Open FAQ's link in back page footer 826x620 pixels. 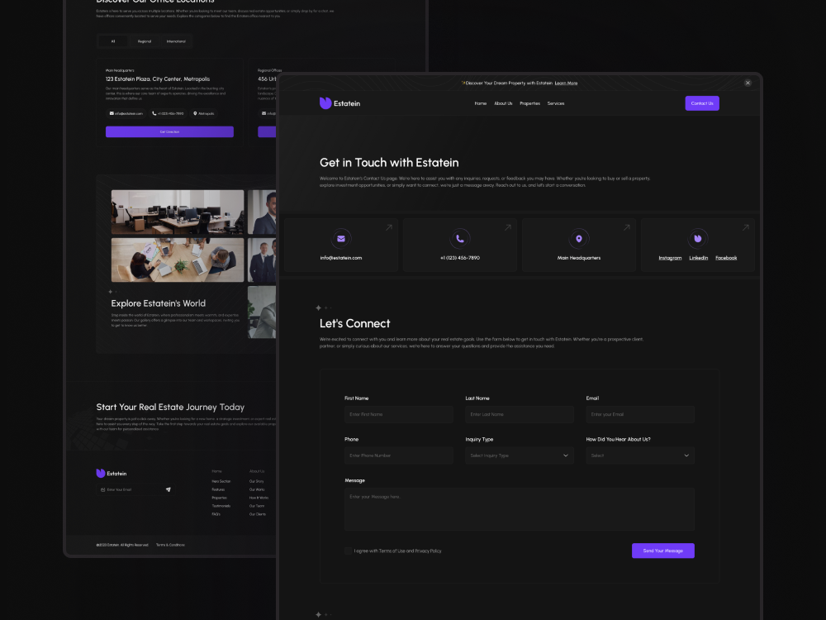point(216,514)
